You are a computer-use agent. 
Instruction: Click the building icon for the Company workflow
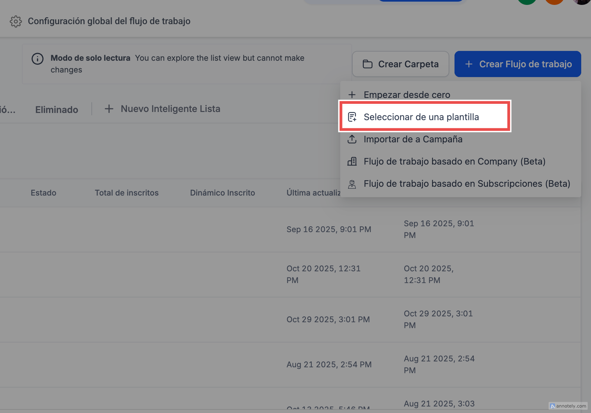click(352, 161)
